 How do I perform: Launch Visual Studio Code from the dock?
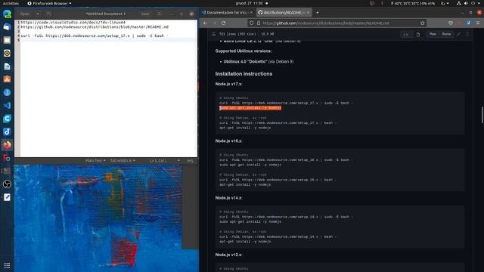pyautogui.click(x=7, y=106)
